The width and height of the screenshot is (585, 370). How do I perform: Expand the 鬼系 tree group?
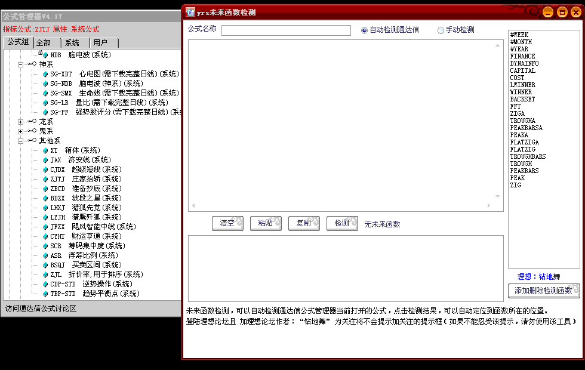[21, 131]
